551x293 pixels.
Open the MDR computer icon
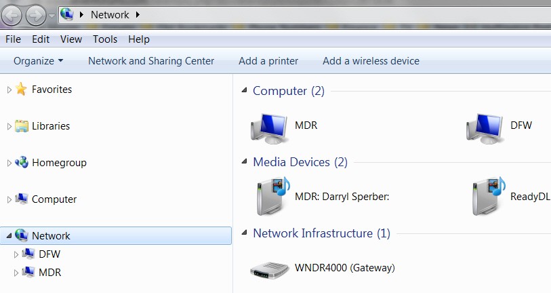pos(269,129)
